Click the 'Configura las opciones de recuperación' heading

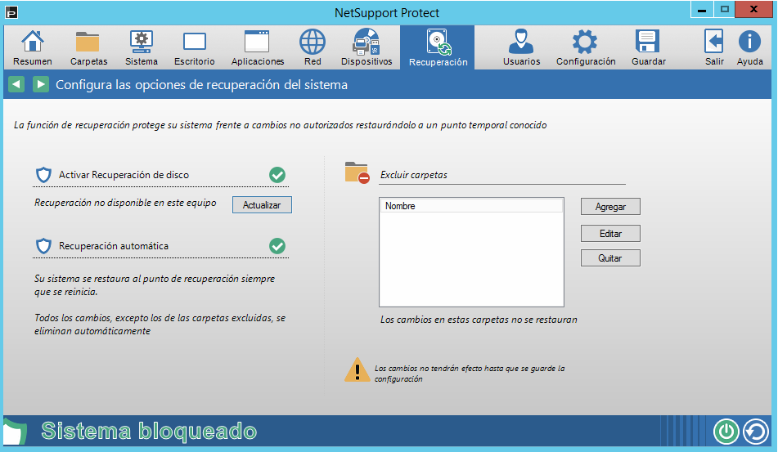coord(201,85)
